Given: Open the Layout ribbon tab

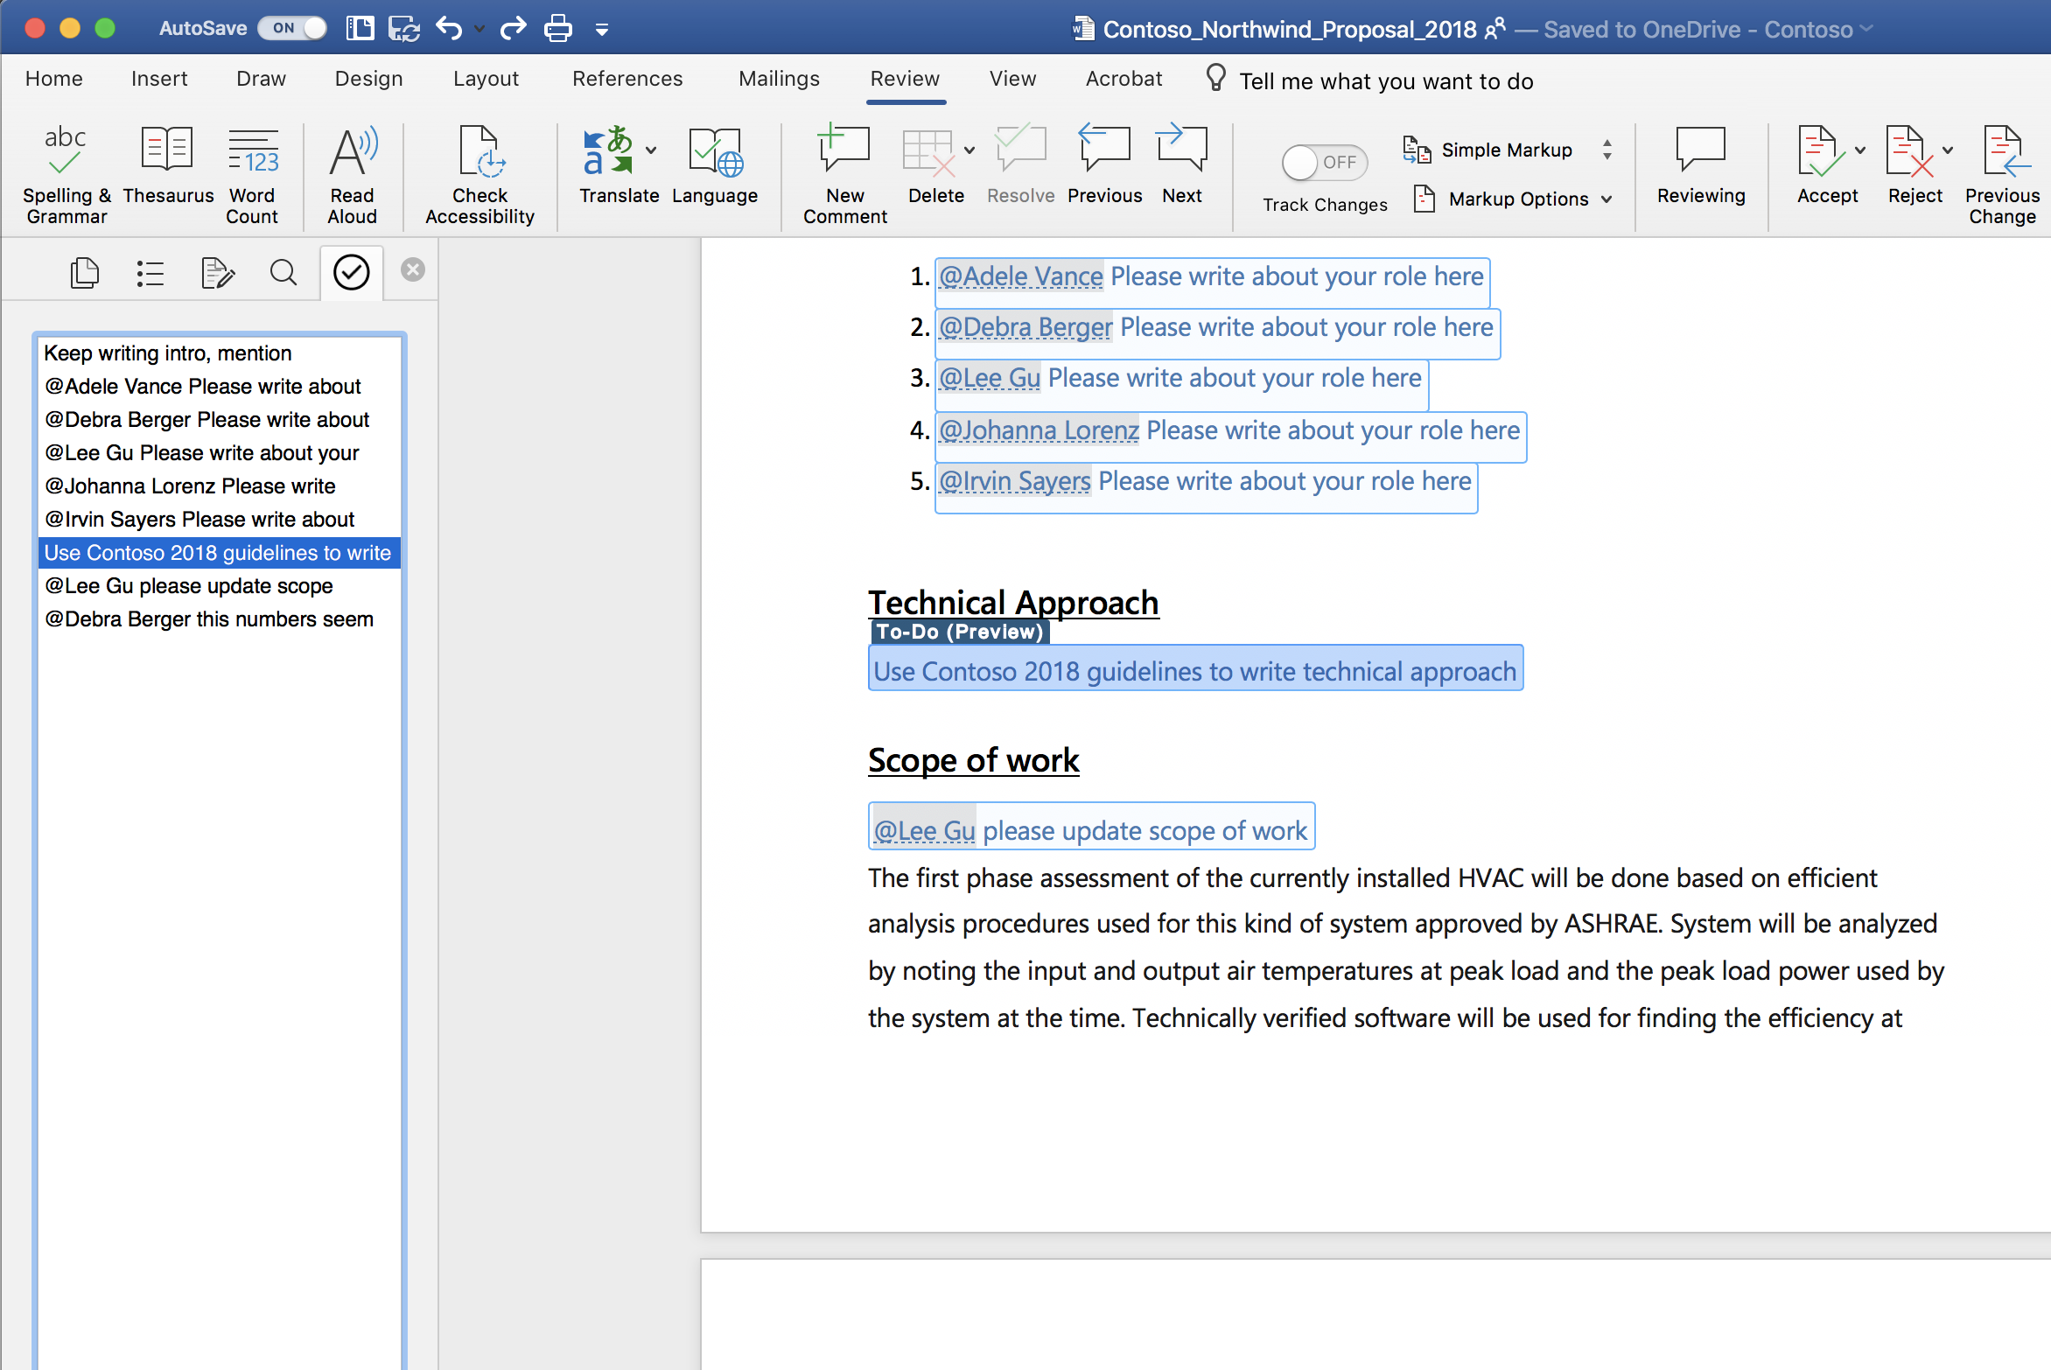Looking at the screenshot, I should (486, 79).
